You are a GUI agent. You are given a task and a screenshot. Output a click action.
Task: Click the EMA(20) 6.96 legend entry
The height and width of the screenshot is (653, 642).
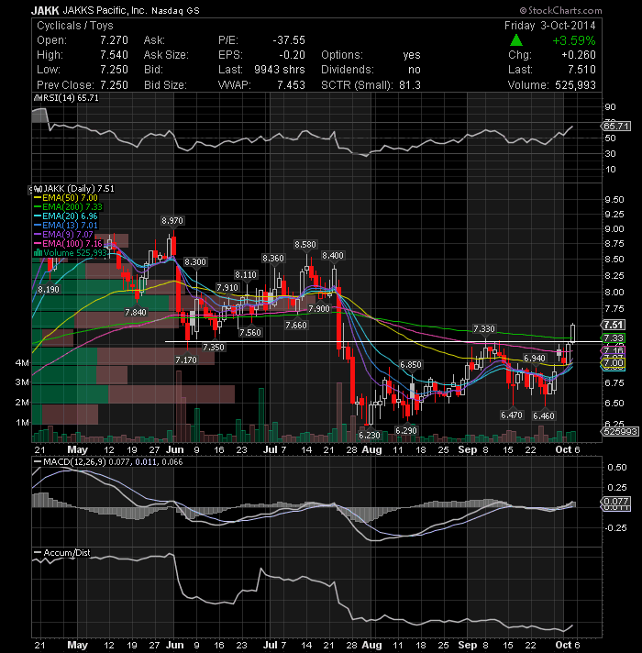(66, 216)
